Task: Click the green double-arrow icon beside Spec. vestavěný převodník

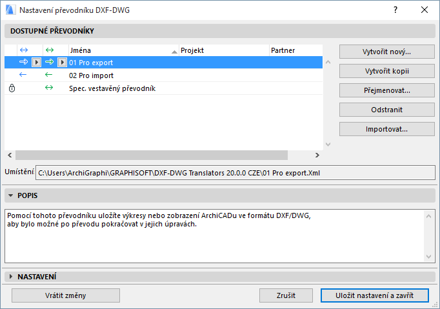Action: pyautogui.click(x=49, y=88)
